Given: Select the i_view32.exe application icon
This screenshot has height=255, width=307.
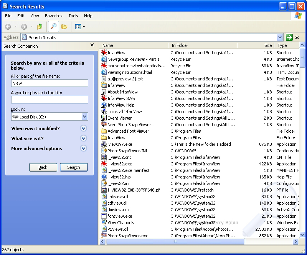Looking at the screenshot, I should tap(104, 164).
